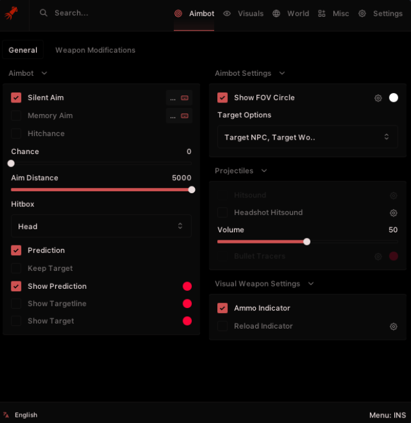
Task: Collapse Visual Weapon Settings section chevron
Action: pyautogui.click(x=311, y=283)
